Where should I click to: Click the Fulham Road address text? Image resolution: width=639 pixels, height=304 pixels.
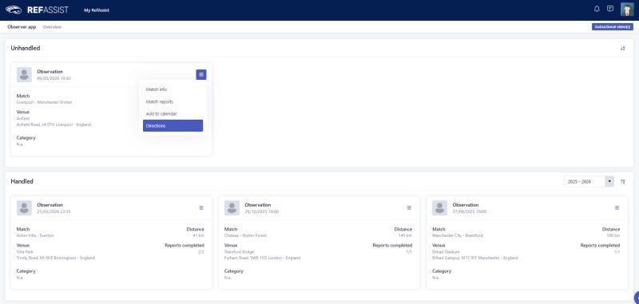[x=263, y=258]
